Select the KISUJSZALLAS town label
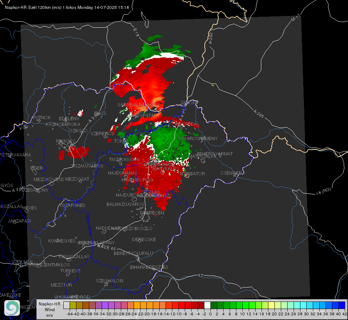This screenshot has height=320, width=348. [x=74, y=256]
